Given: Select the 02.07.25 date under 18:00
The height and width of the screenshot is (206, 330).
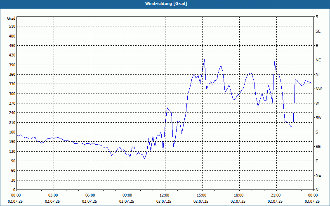Looking at the screenshot, I should [x=238, y=201].
